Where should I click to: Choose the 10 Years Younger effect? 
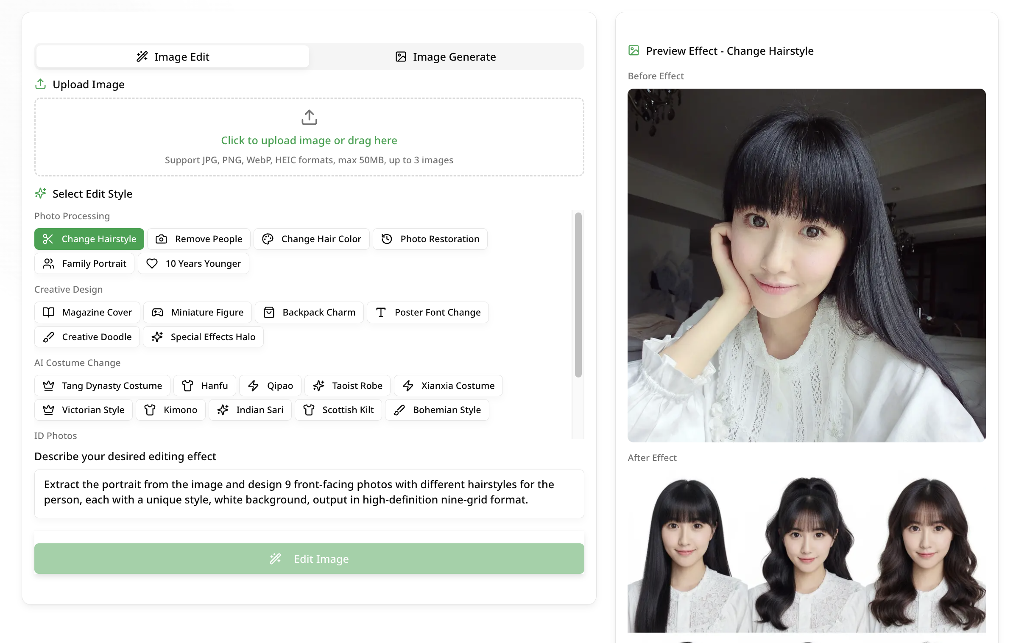193,263
